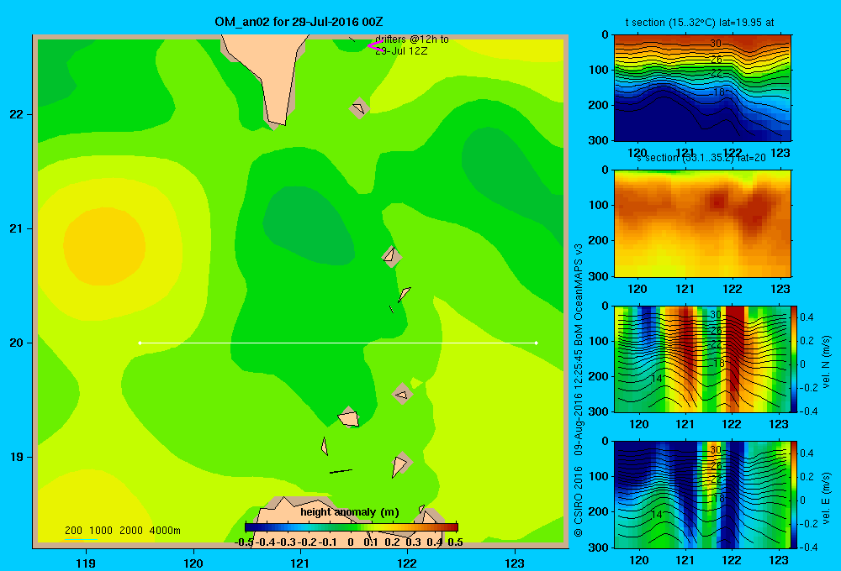Click depth label "300" on salinity section axis
Viewport: 841px width, 571px height.
[x=599, y=276]
